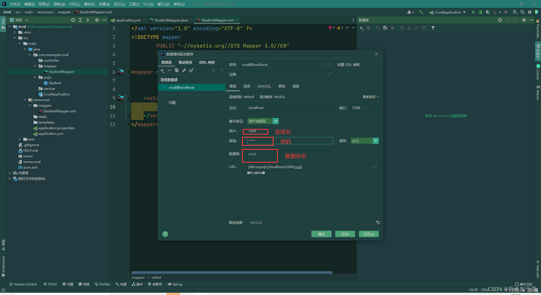541x295 pixels.
Task: Click the translate icon in main toolbar
Action: 515,12
